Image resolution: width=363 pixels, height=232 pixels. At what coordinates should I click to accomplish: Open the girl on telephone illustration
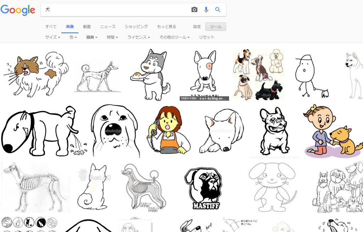[169, 130]
